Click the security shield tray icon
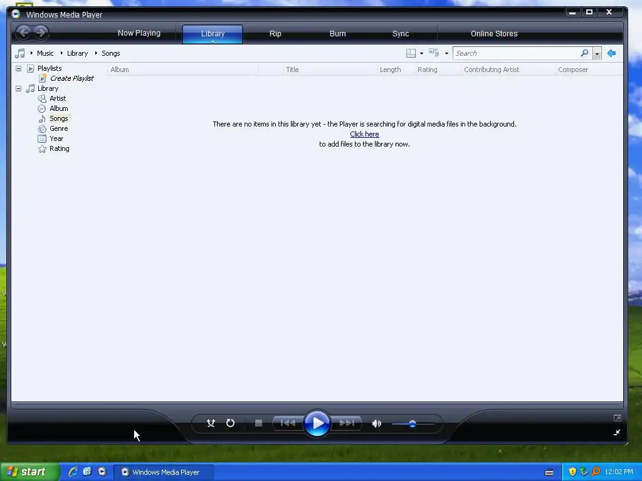Screen dimensions: 642x481 click(572, 472)
